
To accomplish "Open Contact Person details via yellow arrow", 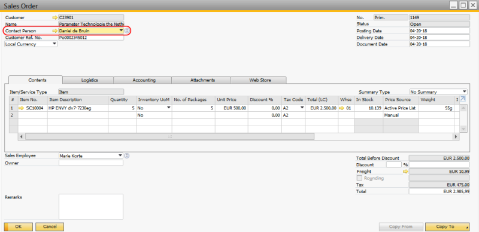I will [x=55, y=31].
